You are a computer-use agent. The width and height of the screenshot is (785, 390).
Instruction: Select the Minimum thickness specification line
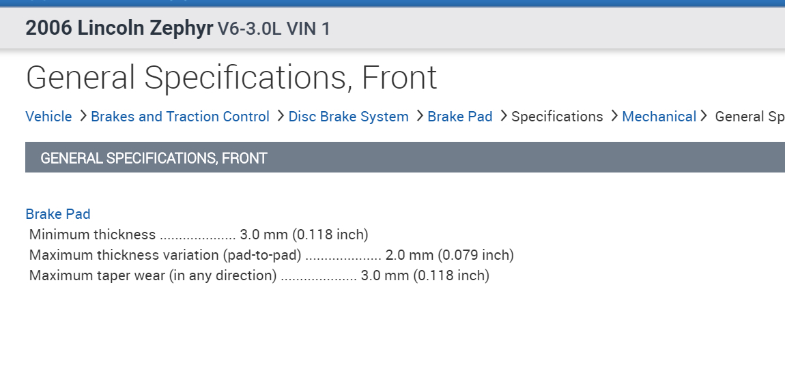199,235
